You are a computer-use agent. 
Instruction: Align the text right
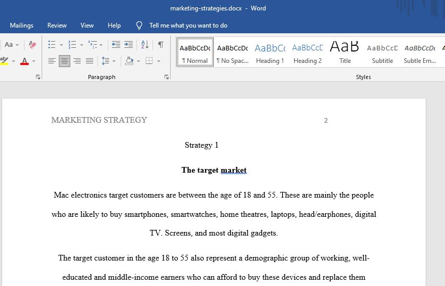77,61
